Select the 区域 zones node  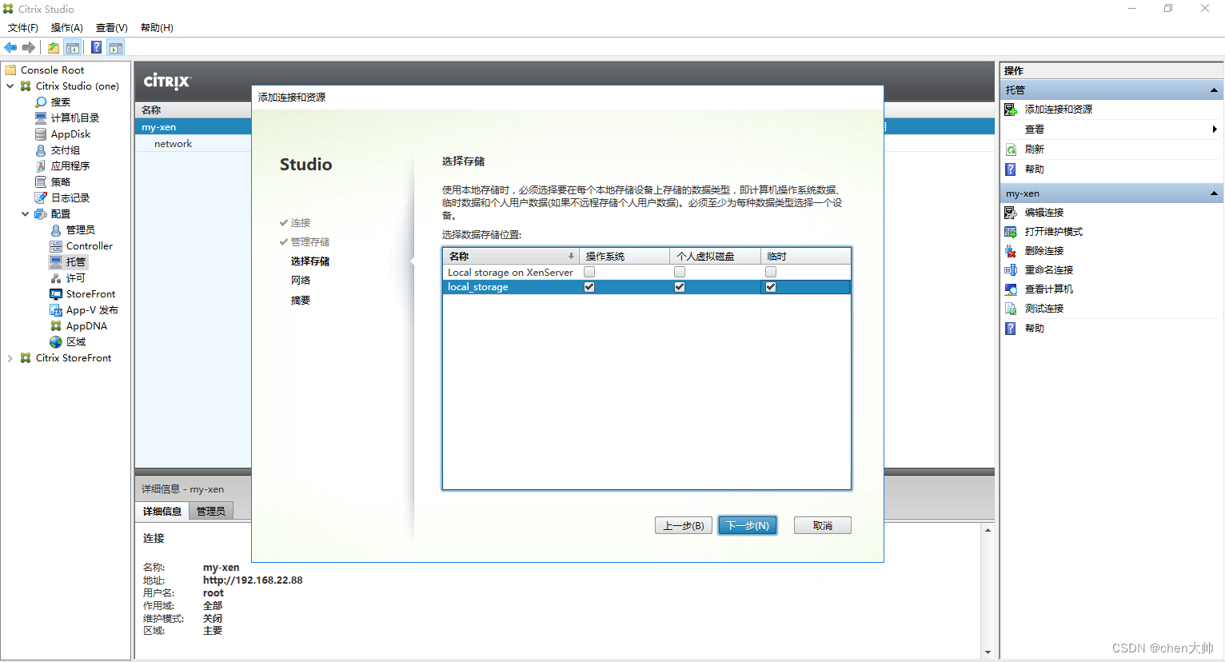[x=75, y=342]
